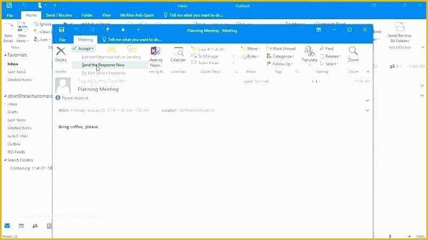The height and width of the screenshot is (240, 428).
Task: Click Tell me box in main Outlook window
Action: 194,15
